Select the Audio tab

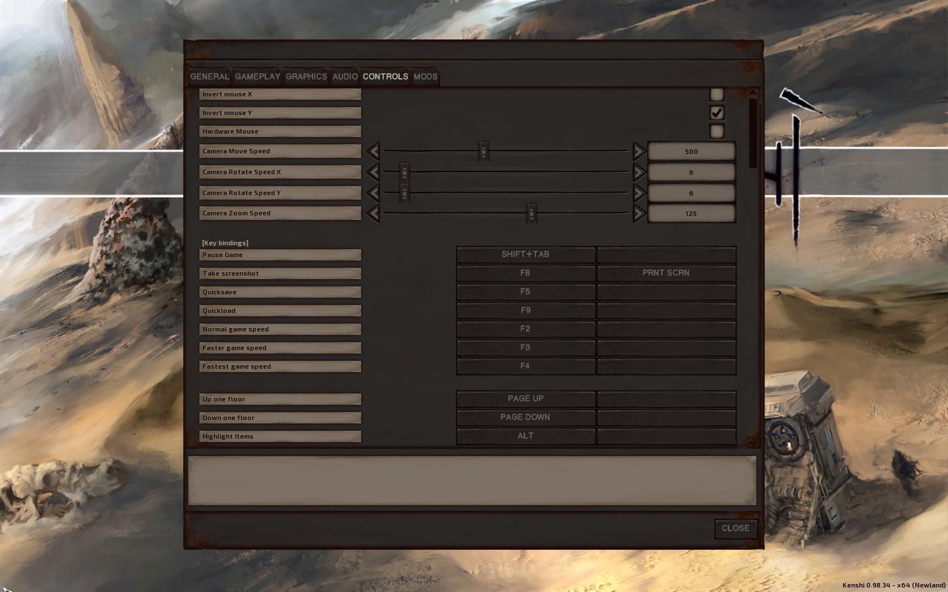tap(345, 77)
